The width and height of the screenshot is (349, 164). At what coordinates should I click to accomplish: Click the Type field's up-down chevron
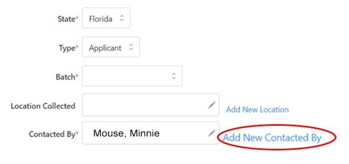tap(131, 47)
